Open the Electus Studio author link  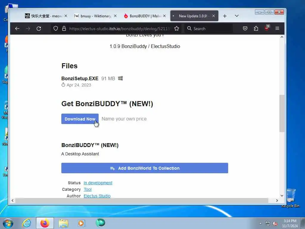[x=97, y=196]
